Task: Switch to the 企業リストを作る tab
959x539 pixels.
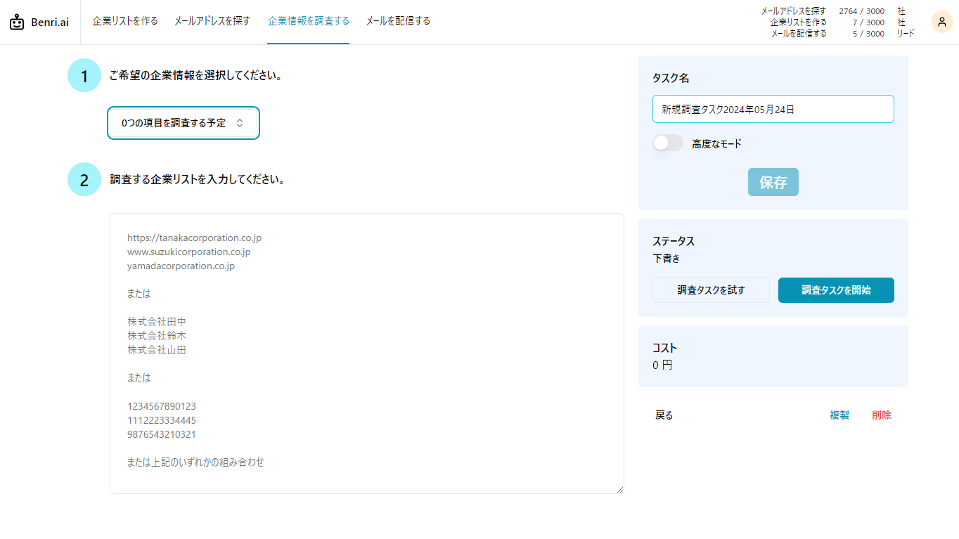Action: point(125,21)
